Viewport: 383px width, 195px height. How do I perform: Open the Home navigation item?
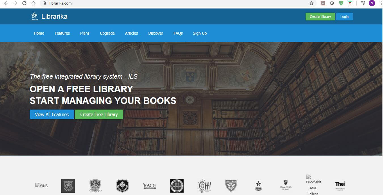pyautogui.click(x=39, y=33)
